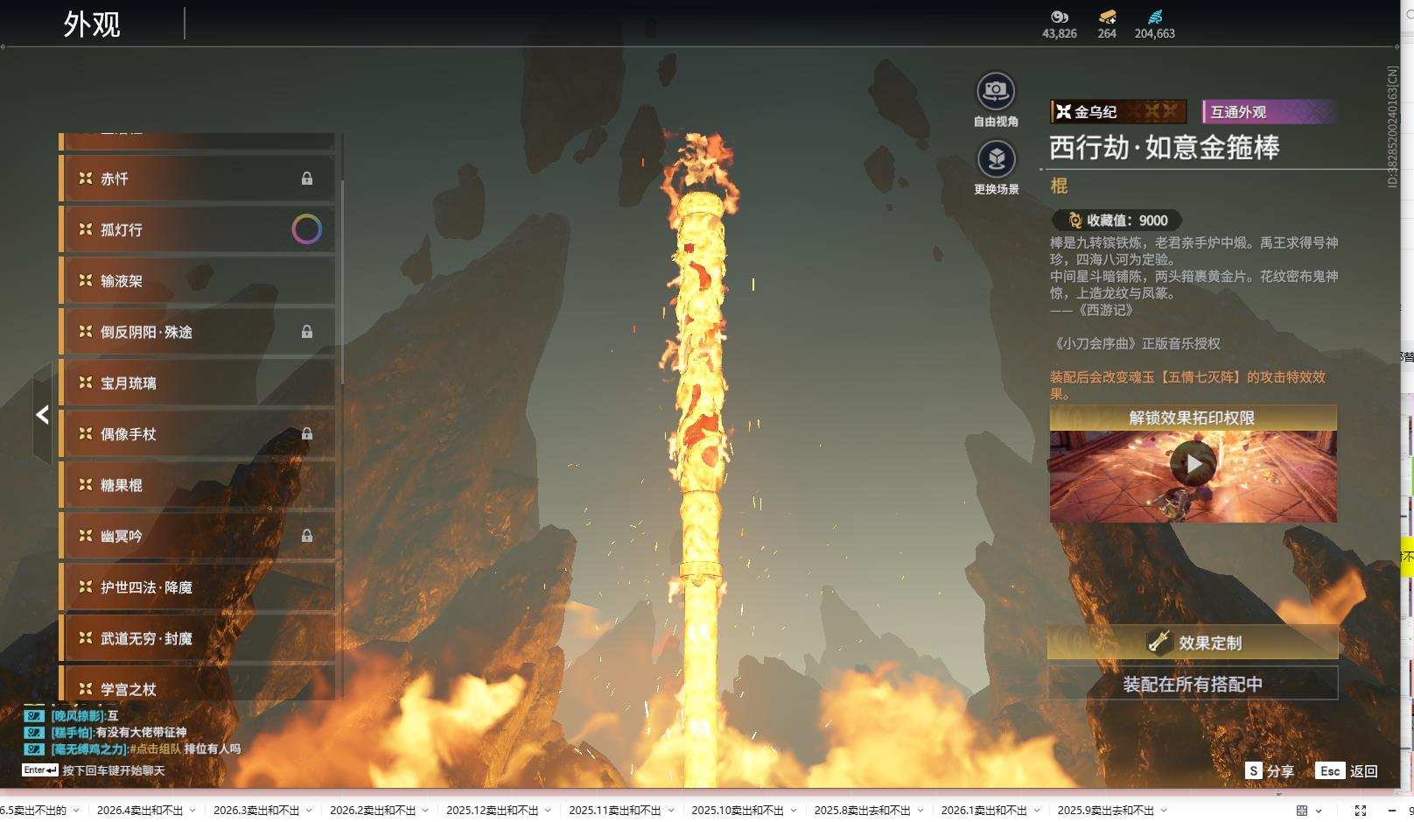
Task: Switch to sheet tab 2025.12卖出和不出
Action: (x=493, y=811)
